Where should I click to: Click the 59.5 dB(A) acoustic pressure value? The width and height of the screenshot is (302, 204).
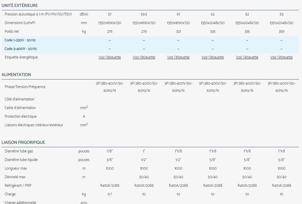click(x=144, y=14)
